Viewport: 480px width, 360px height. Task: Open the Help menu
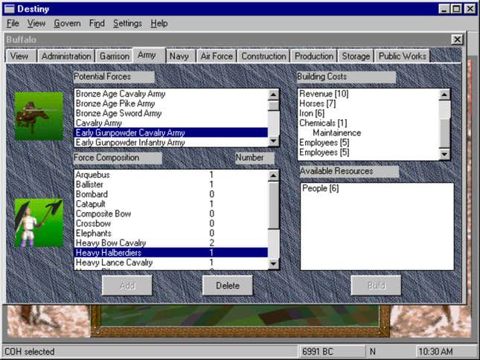click(159, 23)
